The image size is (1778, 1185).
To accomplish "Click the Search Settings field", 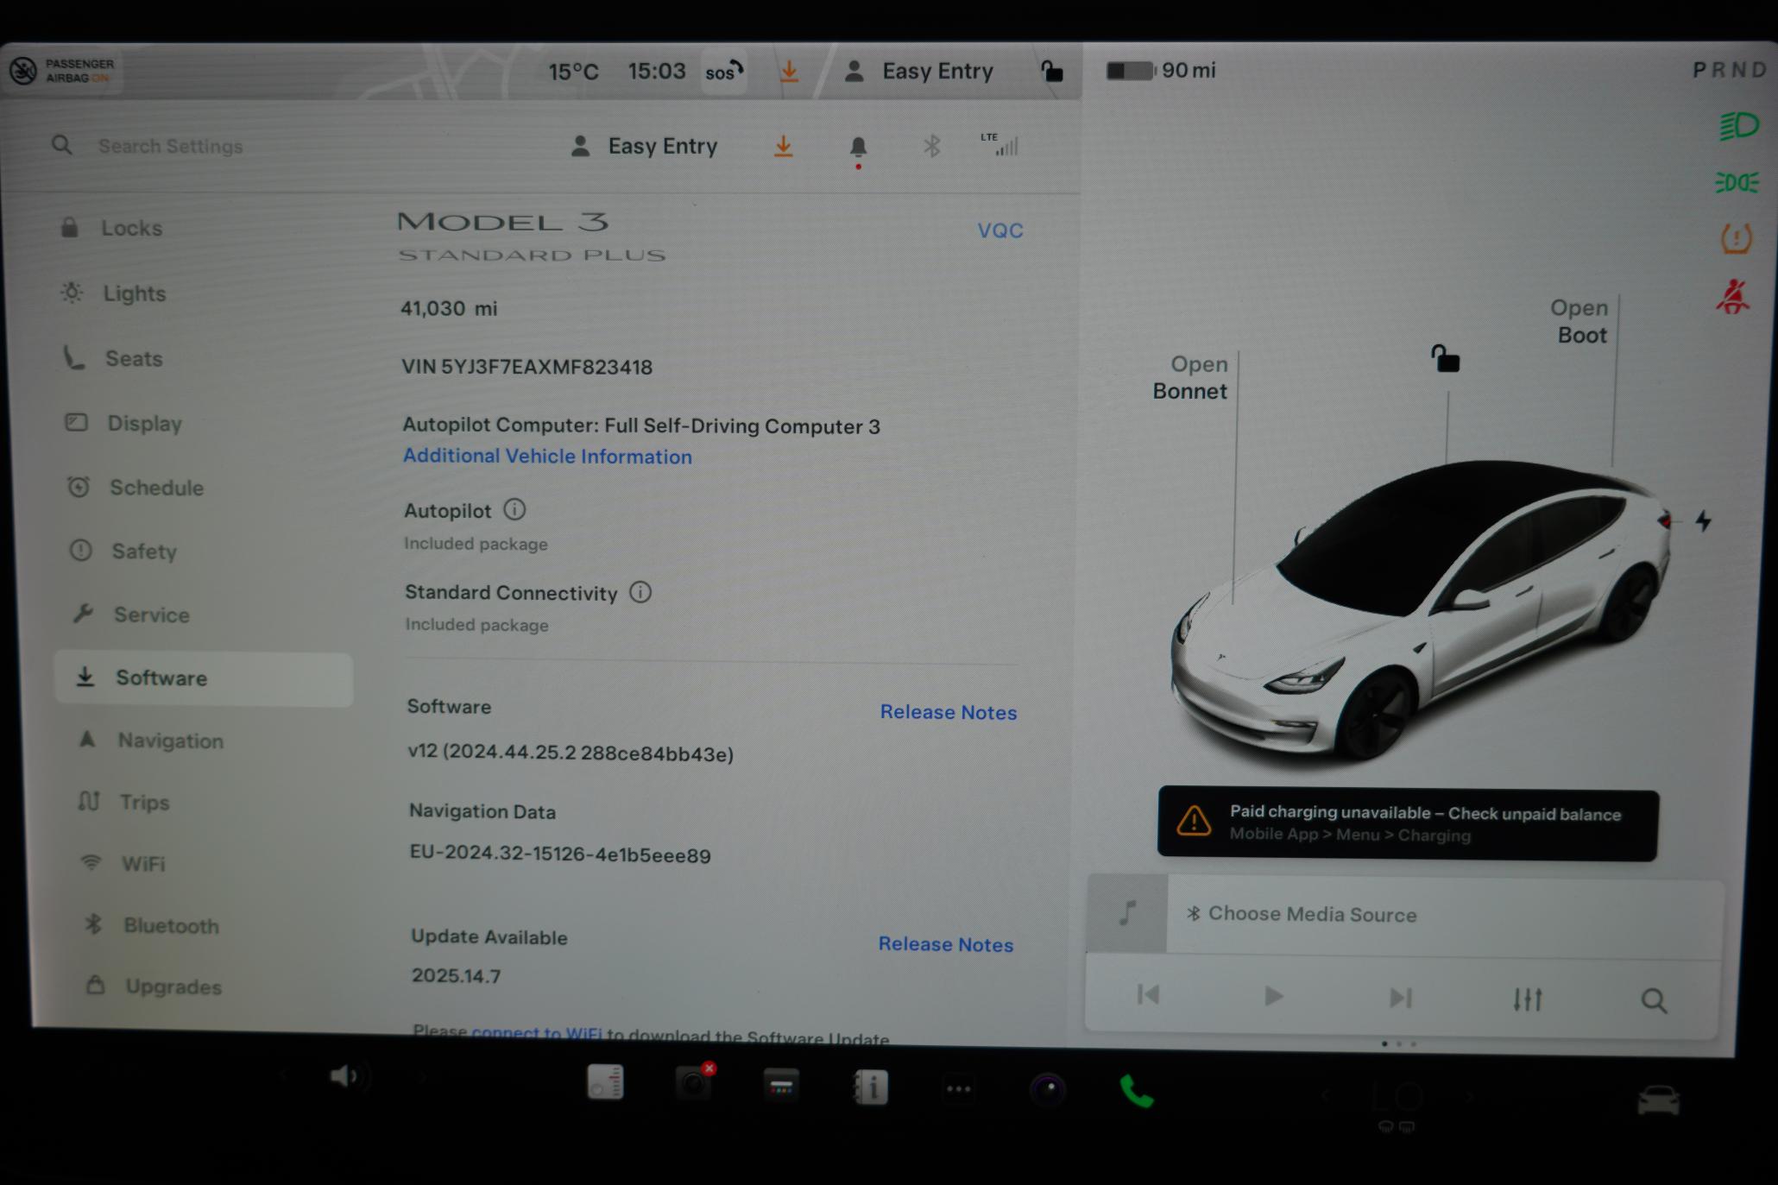I will pos(170,146).
